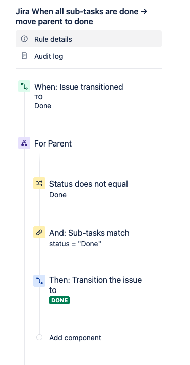Click the Add component link

coord(75,338)
